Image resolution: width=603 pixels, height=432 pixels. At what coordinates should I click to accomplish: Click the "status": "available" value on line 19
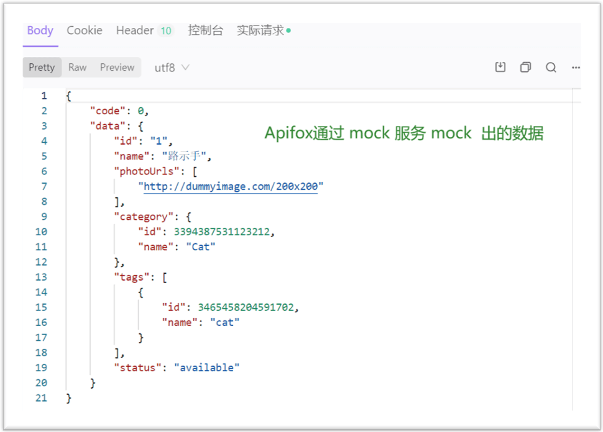[208, 367]
